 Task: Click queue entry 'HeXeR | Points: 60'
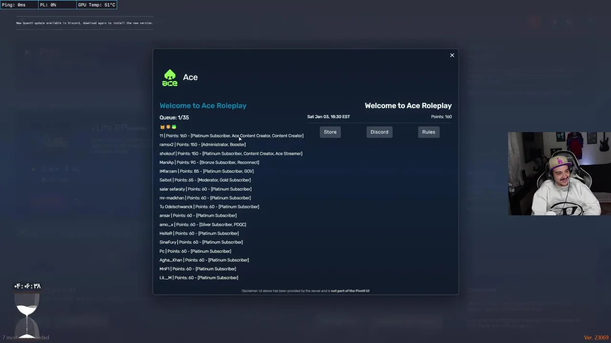199,233
